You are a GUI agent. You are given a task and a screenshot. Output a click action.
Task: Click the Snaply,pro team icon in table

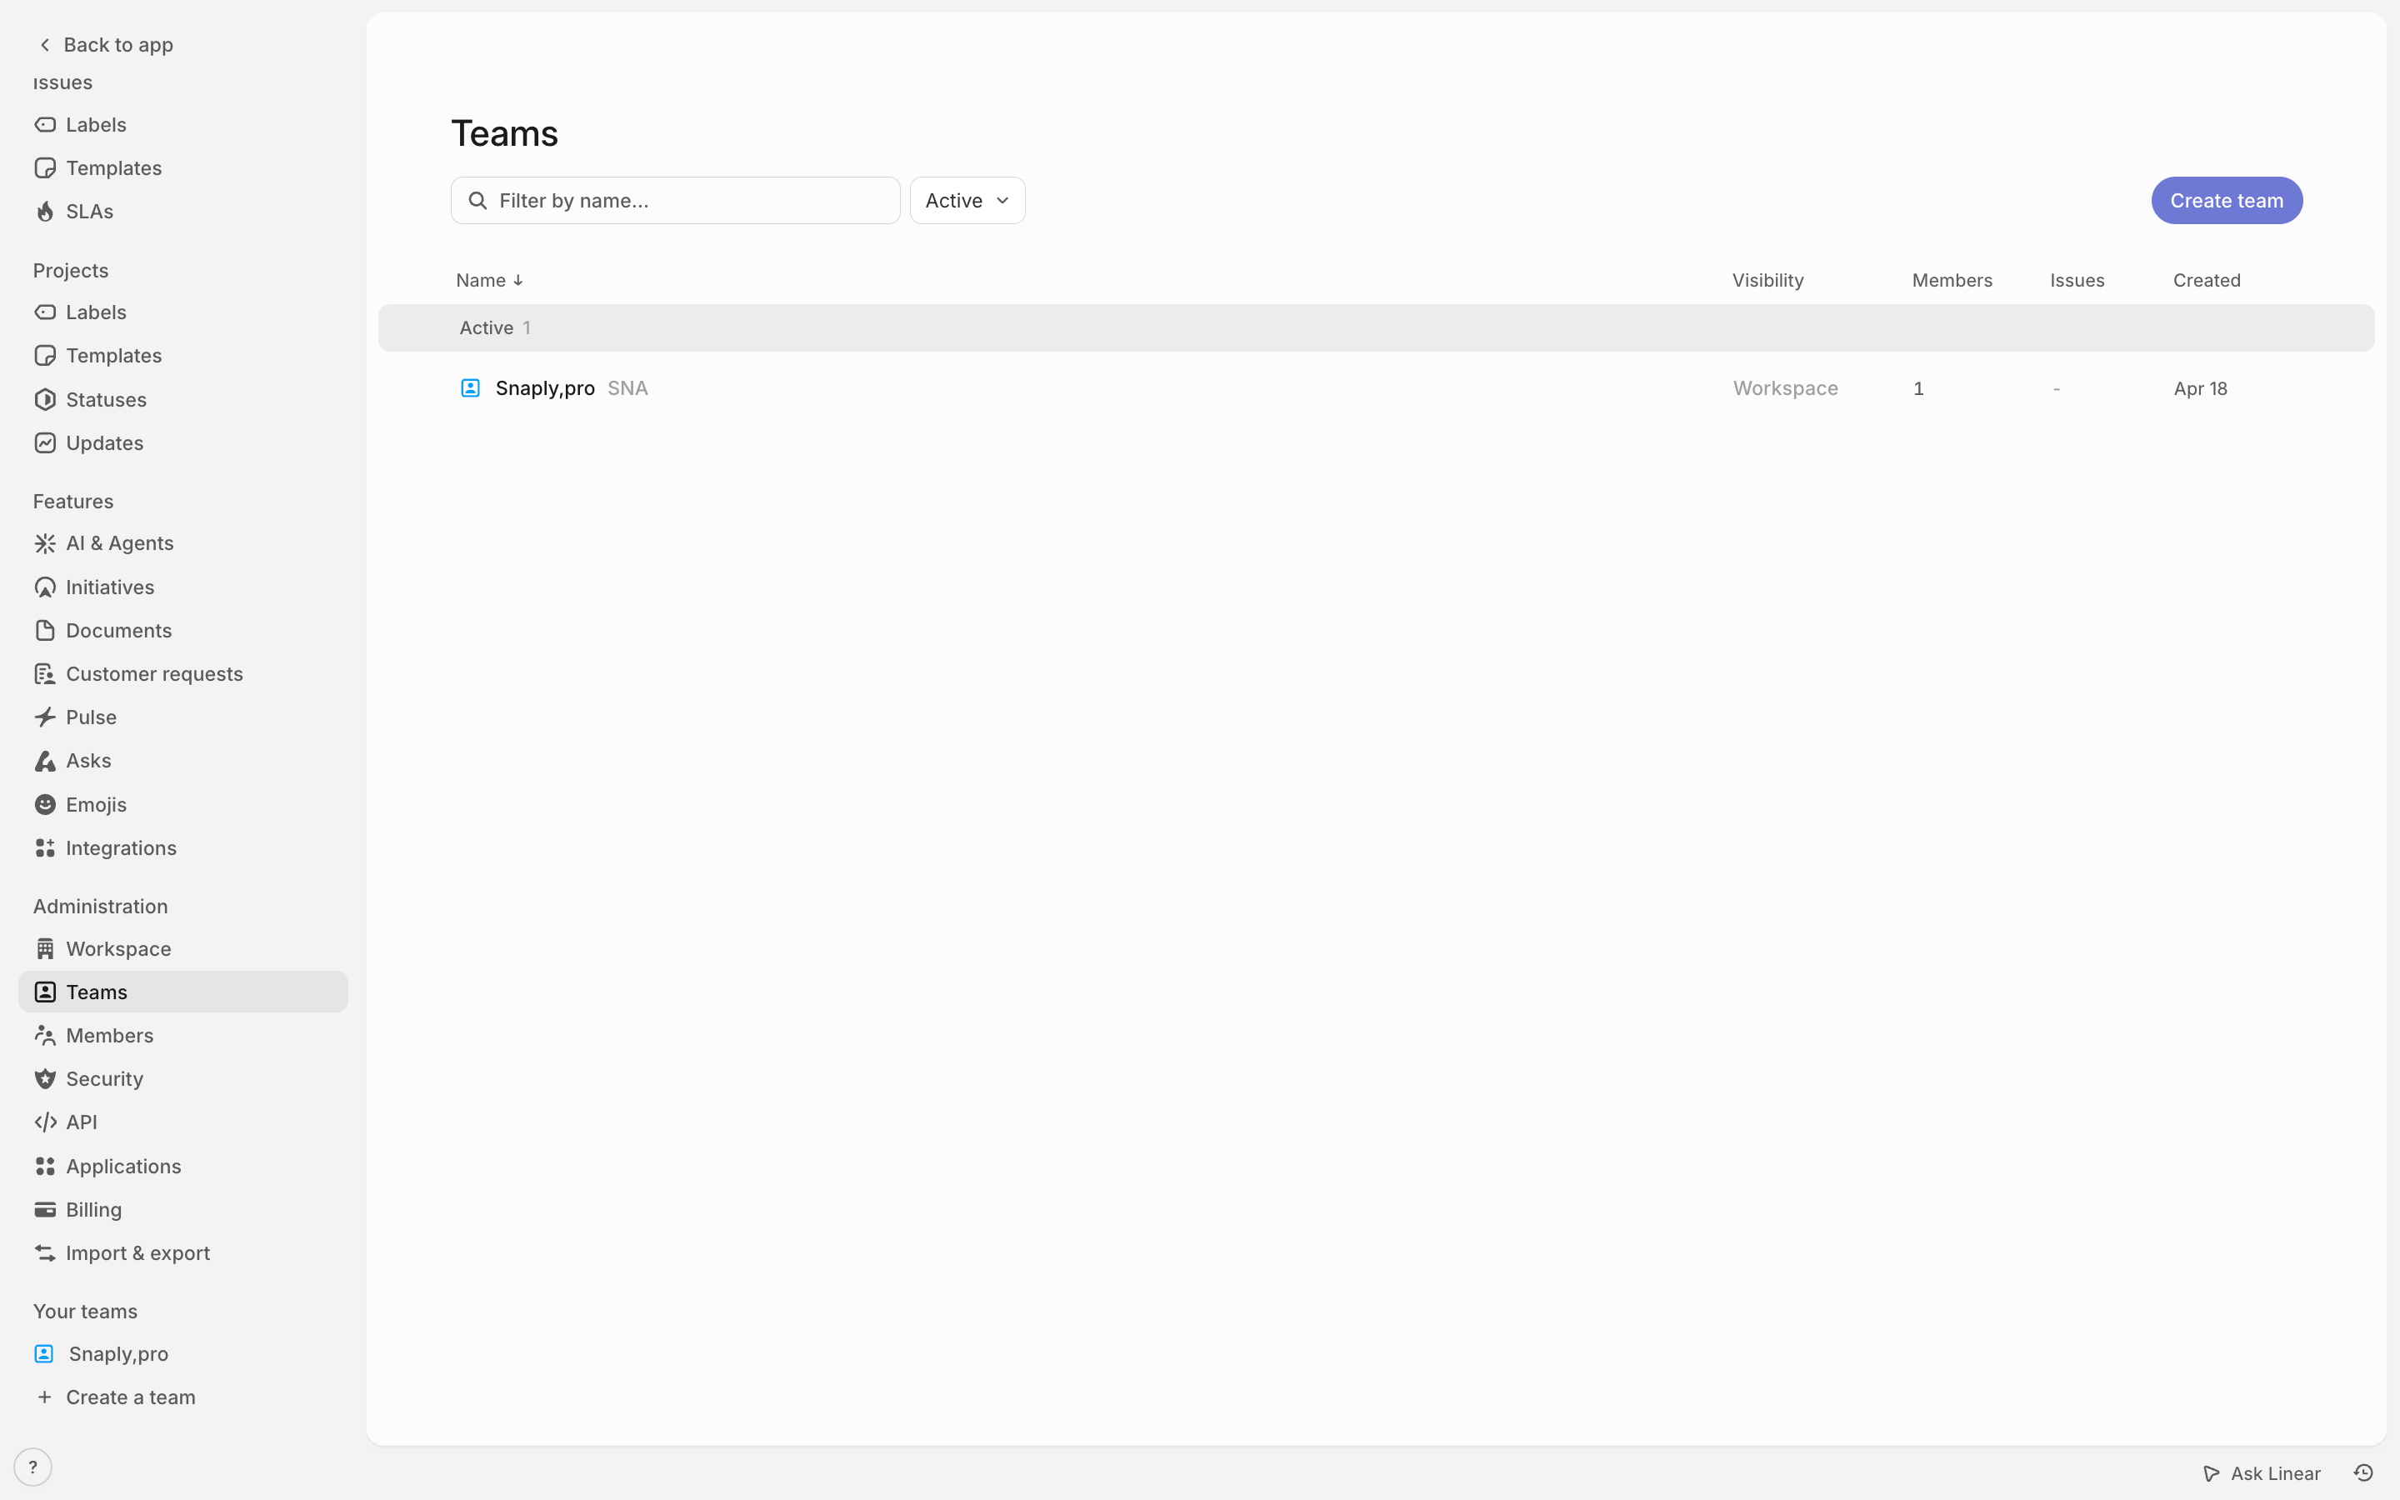[470, 387]
